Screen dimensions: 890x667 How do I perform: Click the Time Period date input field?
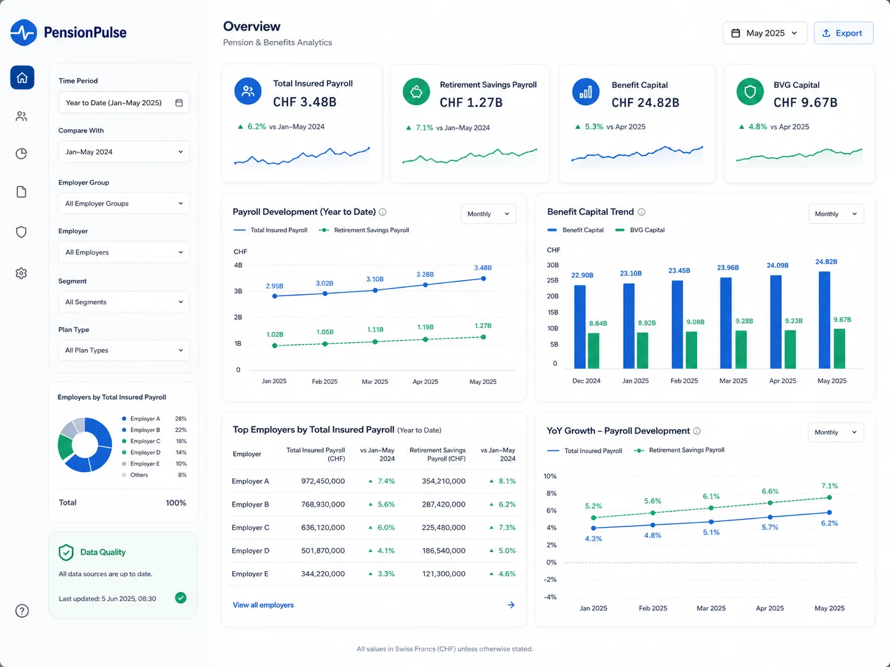tap(124, 103)
